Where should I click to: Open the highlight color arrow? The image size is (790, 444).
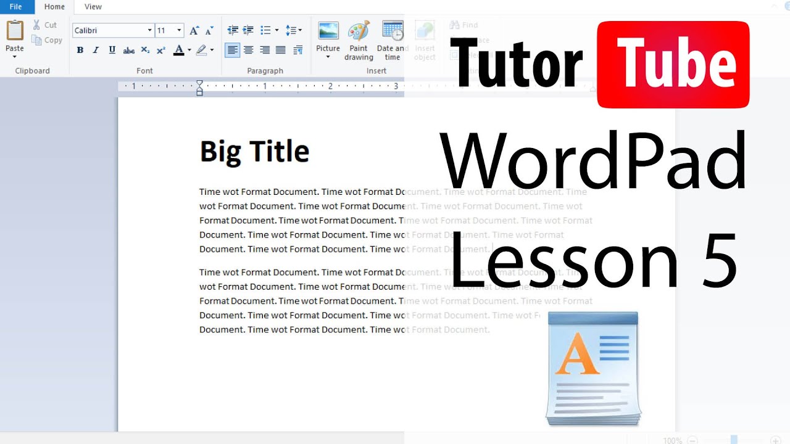212,50
